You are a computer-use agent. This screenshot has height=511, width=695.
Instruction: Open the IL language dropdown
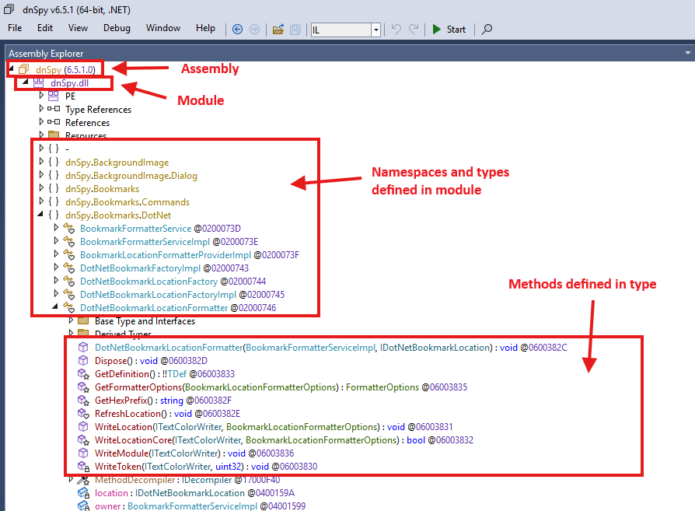click(x=376, y=30)
